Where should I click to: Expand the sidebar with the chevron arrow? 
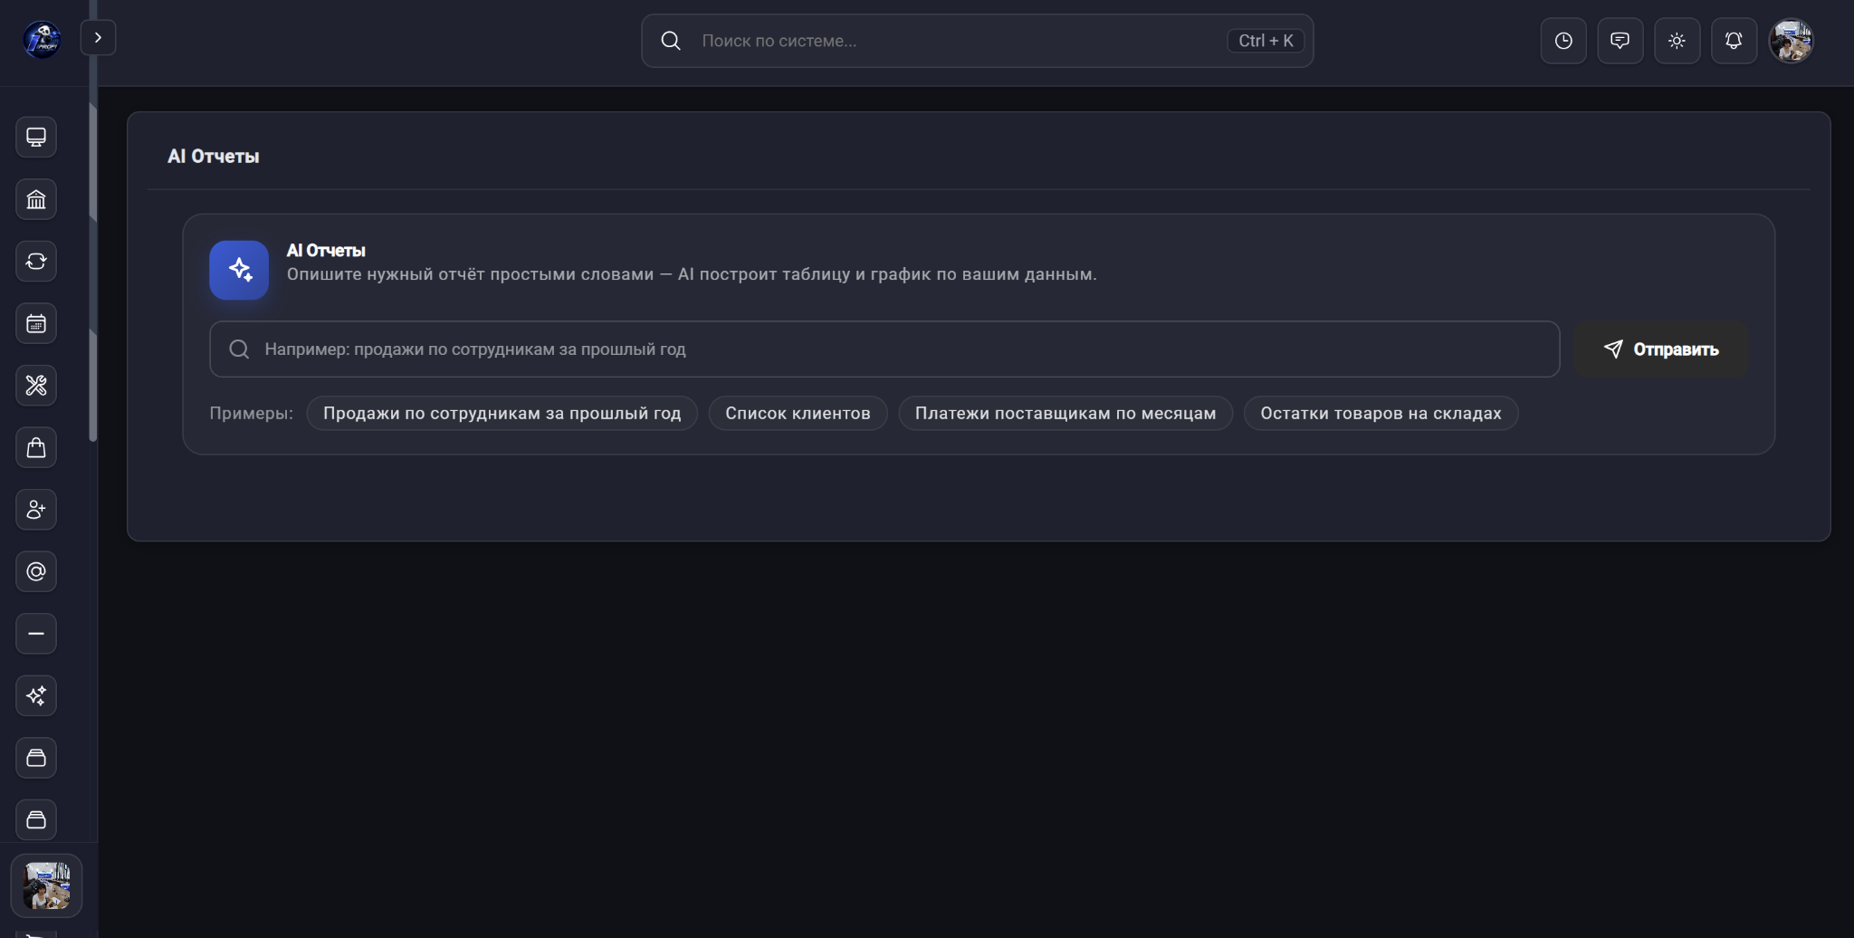98,38
